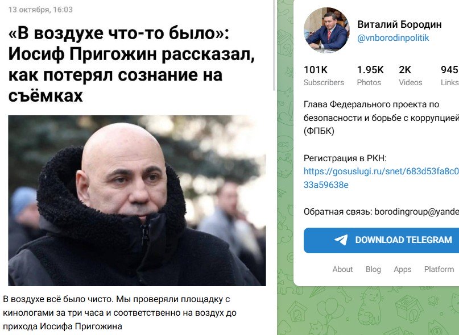459x335 pixels.
Task: Select the Blog footer link
Action: click(373, 269)
